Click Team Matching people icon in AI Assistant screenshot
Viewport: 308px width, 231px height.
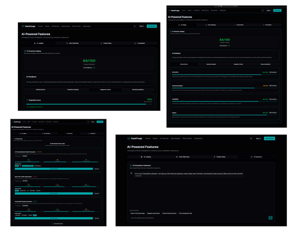tap(177, 157)
